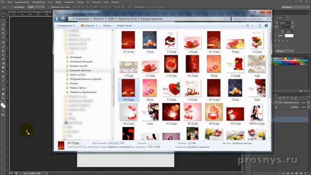Click Explorer Forward navigation arrow
Image resolution: width=311 pixels, height=175 pixels.
(x=63, y=19)
